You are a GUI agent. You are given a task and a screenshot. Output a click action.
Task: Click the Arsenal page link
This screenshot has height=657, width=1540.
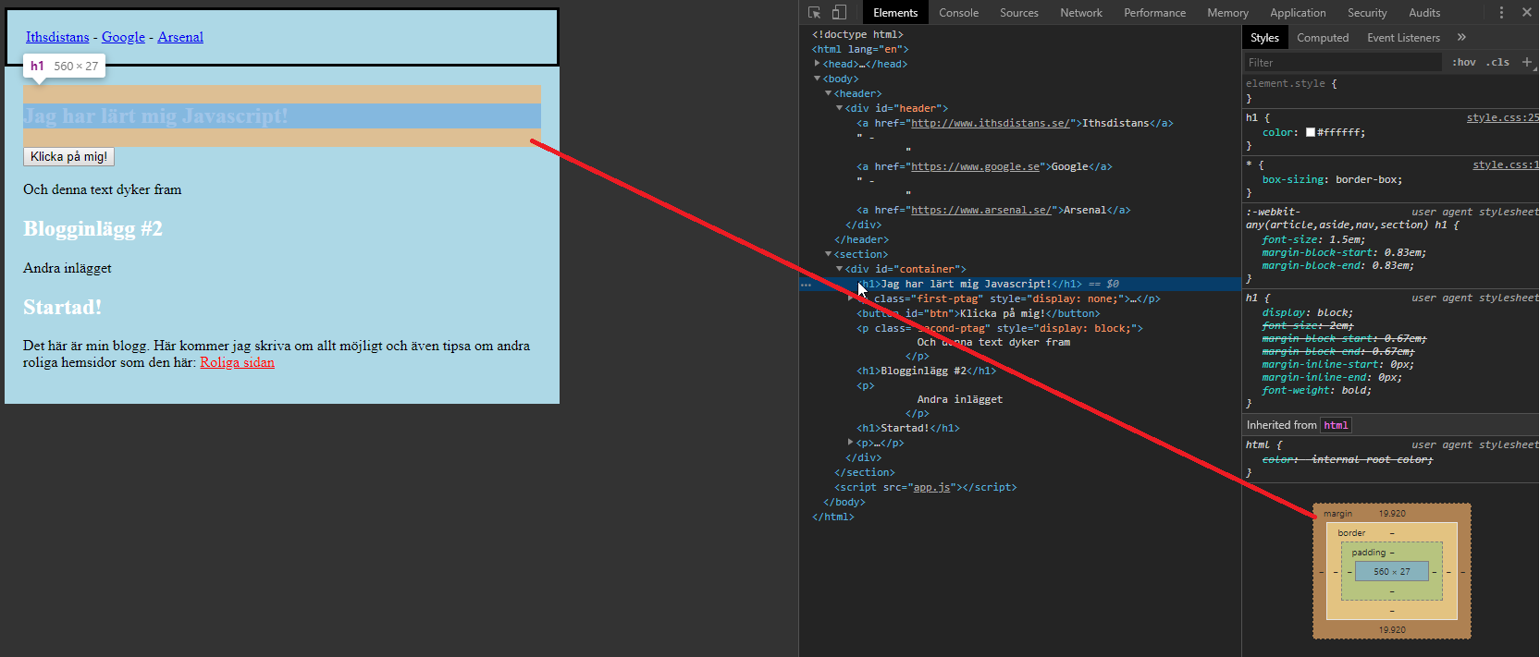click(x=180, y=37)
